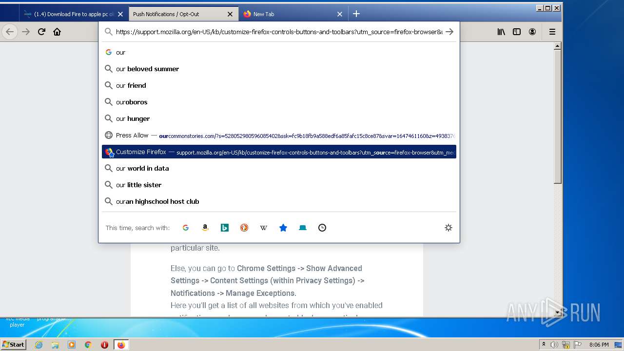Open Windows Explorer folder on taskbar
624x351 pixels.
pyautogui.click(x=55, y=345)
